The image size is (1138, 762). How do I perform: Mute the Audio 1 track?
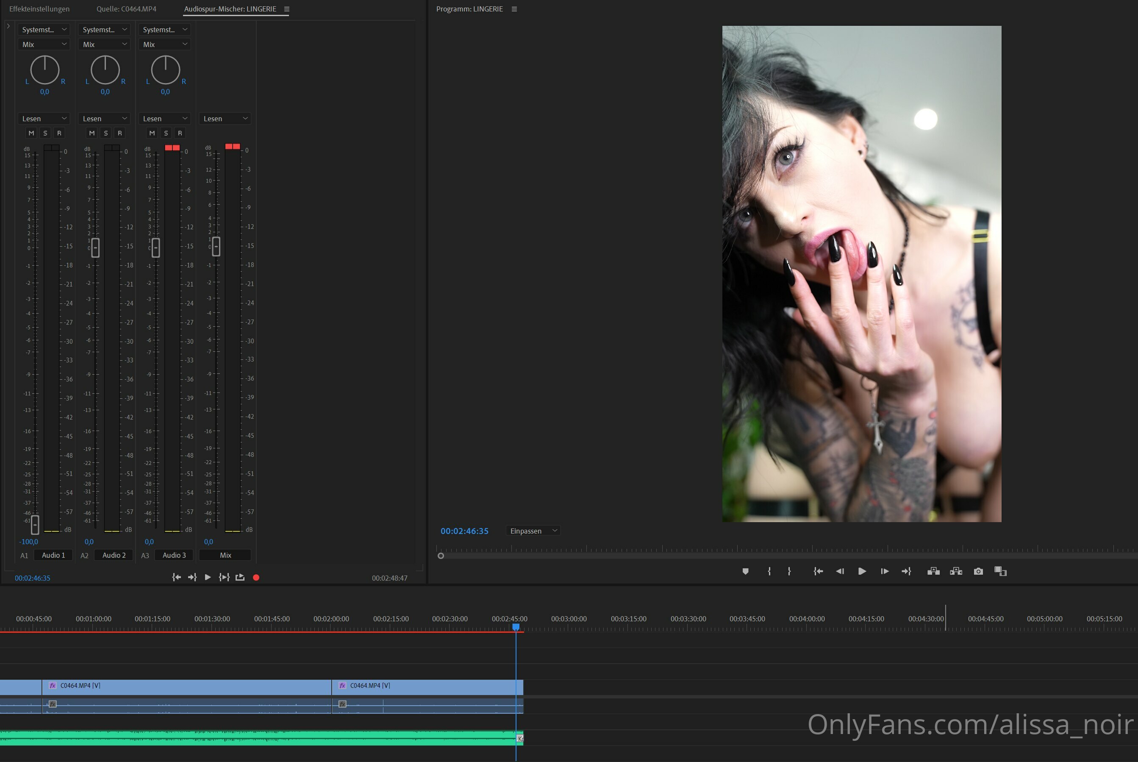pyautogui.click(x=31, y=133)
